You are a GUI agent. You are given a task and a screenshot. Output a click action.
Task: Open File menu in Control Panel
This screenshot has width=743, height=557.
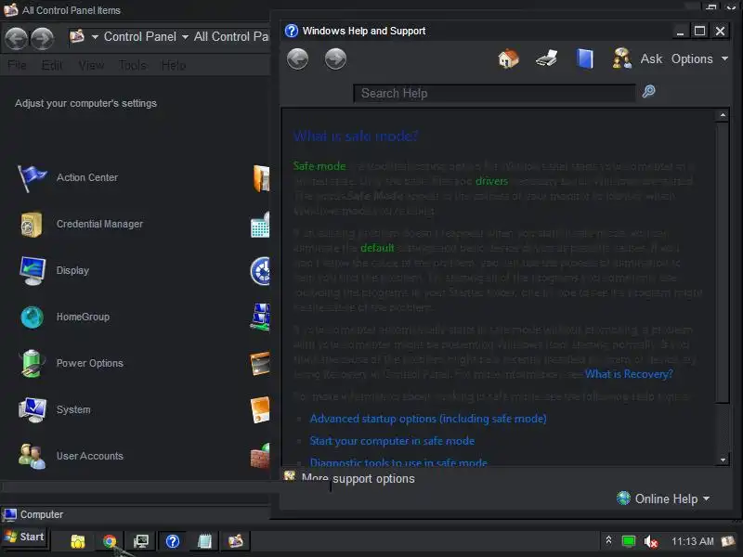click(17, 65)
